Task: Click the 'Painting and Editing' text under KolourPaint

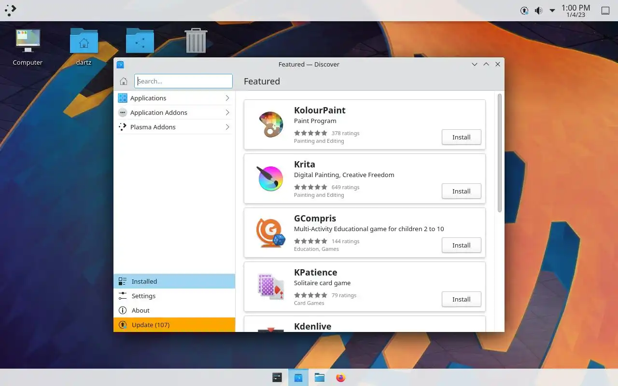Action: pyautogui.click(x=319, y=141)
